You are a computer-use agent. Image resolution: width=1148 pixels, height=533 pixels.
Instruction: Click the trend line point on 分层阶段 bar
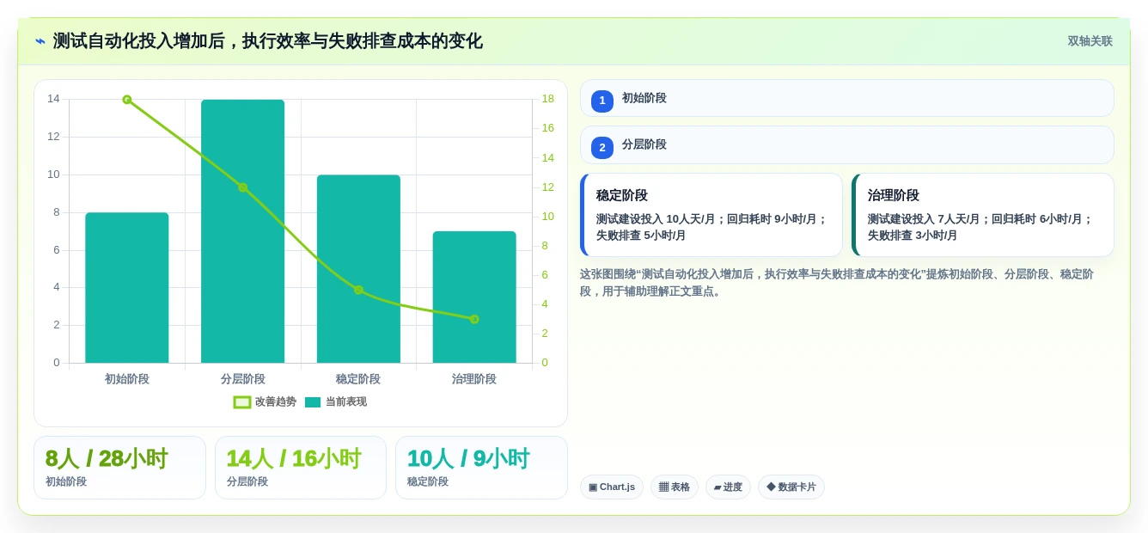[243, 187]
